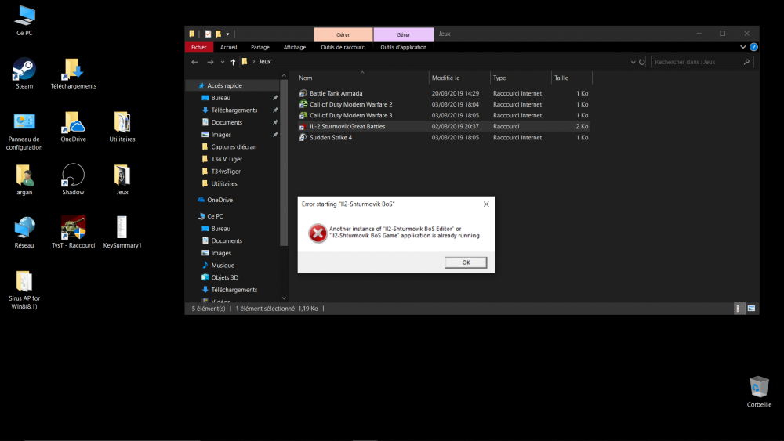Switch to details view layout icon
The image size is (784, 441).
738,309
